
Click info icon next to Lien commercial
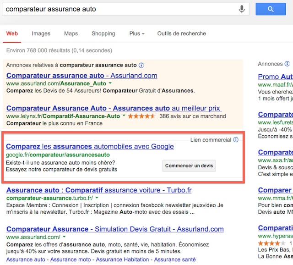coord(236,140)
